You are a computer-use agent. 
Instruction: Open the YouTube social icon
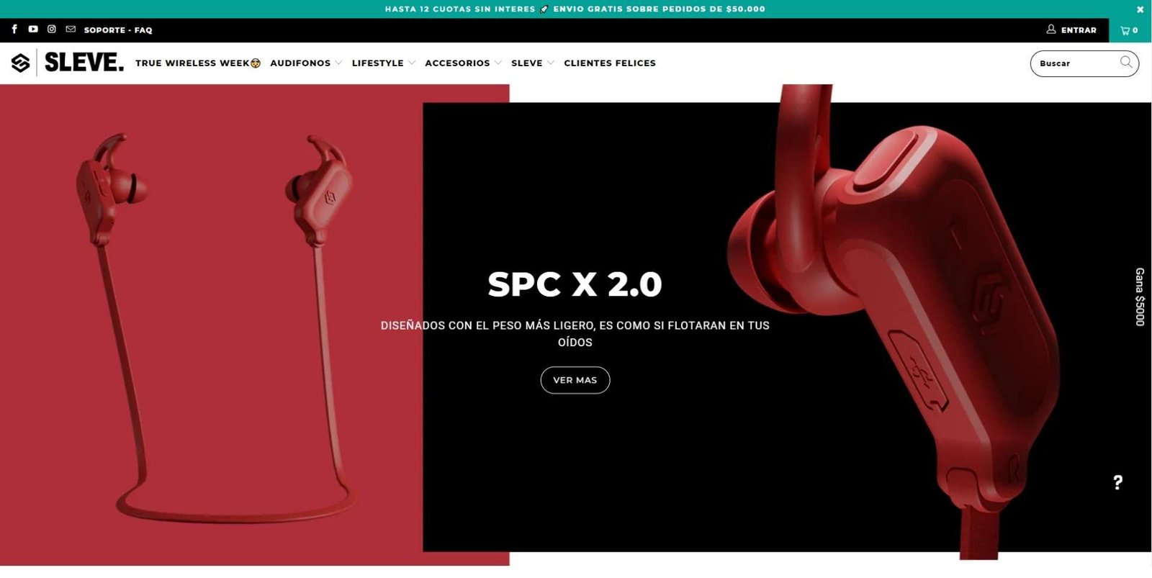tap(33, 30)
